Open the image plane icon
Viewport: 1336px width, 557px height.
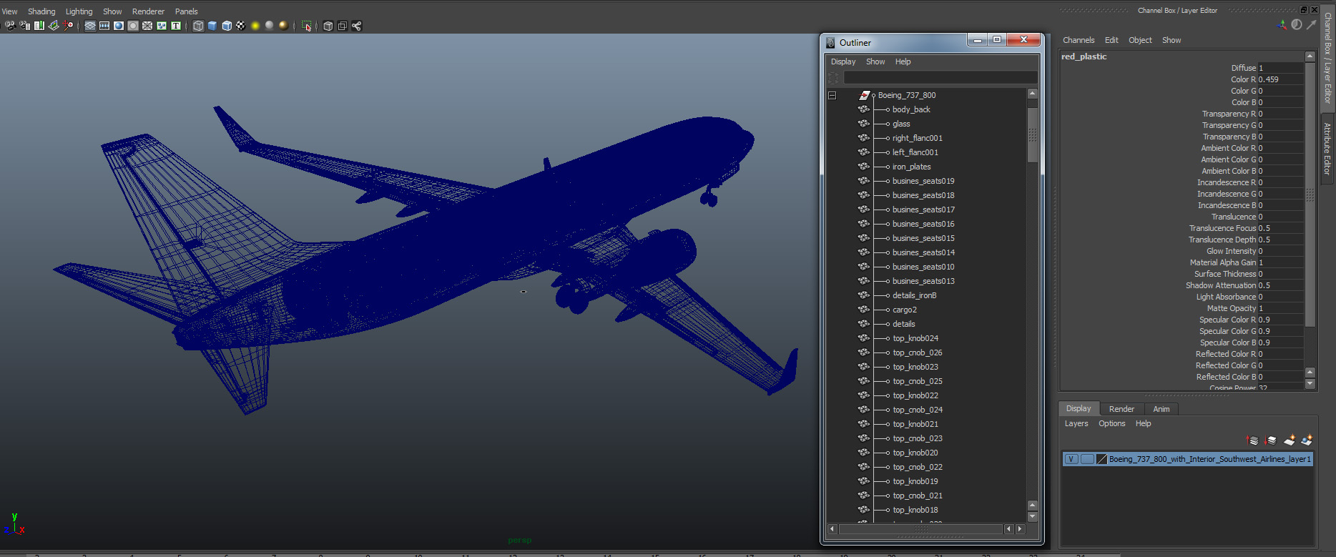(54, 26)
